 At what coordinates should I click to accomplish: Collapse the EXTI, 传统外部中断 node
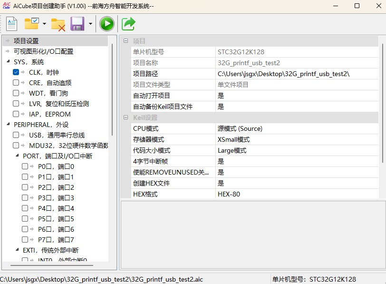[x=17, y=250]
